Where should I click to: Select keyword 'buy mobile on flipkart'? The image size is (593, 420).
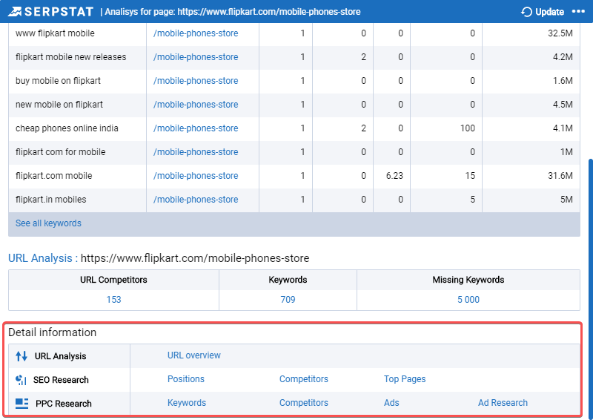pos(58,81)
